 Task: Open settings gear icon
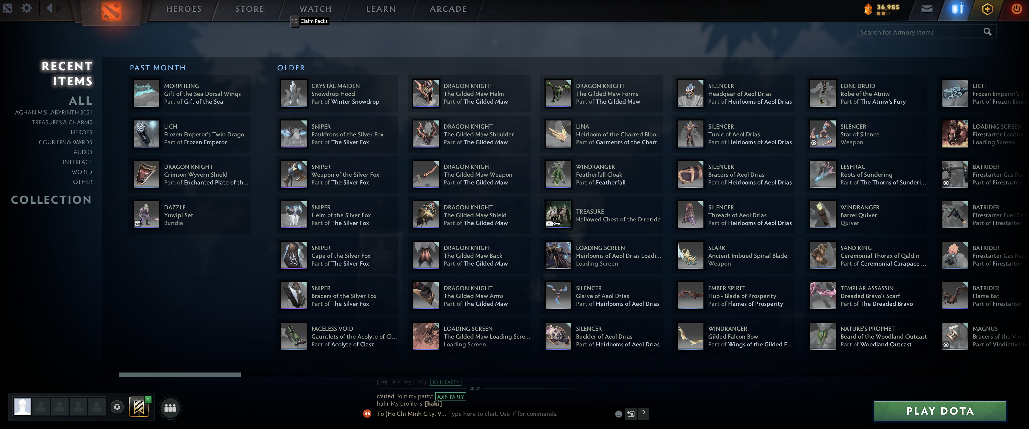[x=26, y=8]
